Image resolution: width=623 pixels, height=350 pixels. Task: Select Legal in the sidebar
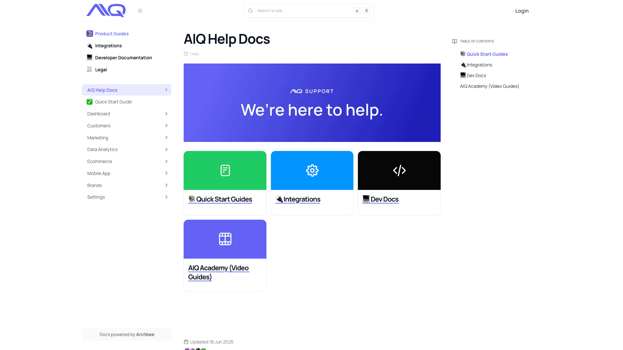101,69
